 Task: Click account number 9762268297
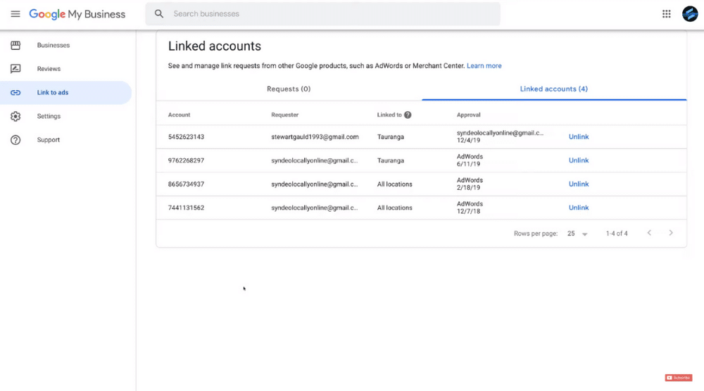tap(186, 160)
